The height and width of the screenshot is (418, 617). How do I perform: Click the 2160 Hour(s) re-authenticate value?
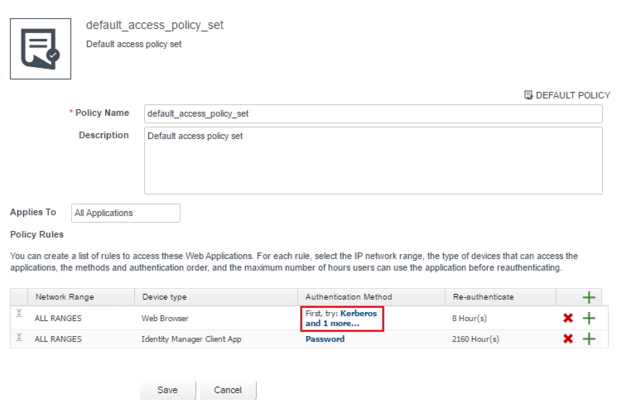(475, 339)
